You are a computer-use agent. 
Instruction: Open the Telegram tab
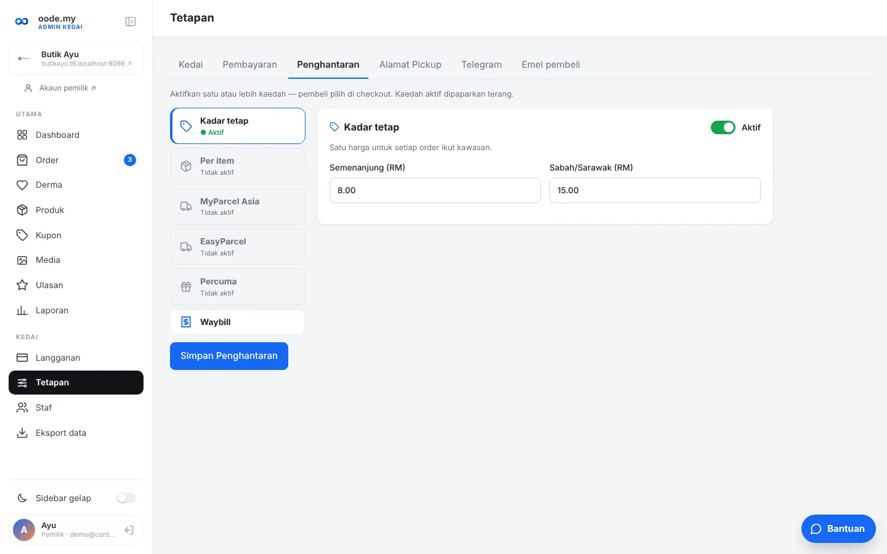coord(482,65)
